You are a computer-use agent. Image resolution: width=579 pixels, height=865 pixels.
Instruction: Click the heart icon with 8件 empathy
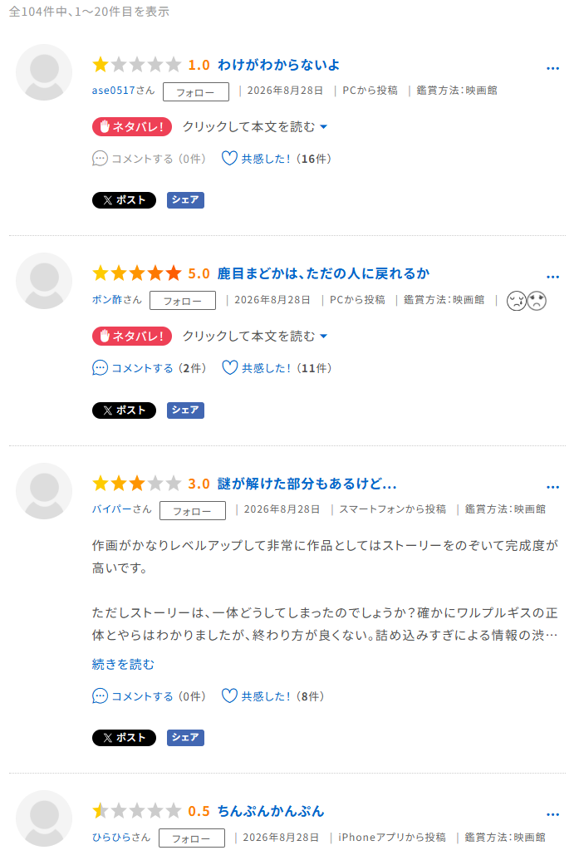(229, 696)
